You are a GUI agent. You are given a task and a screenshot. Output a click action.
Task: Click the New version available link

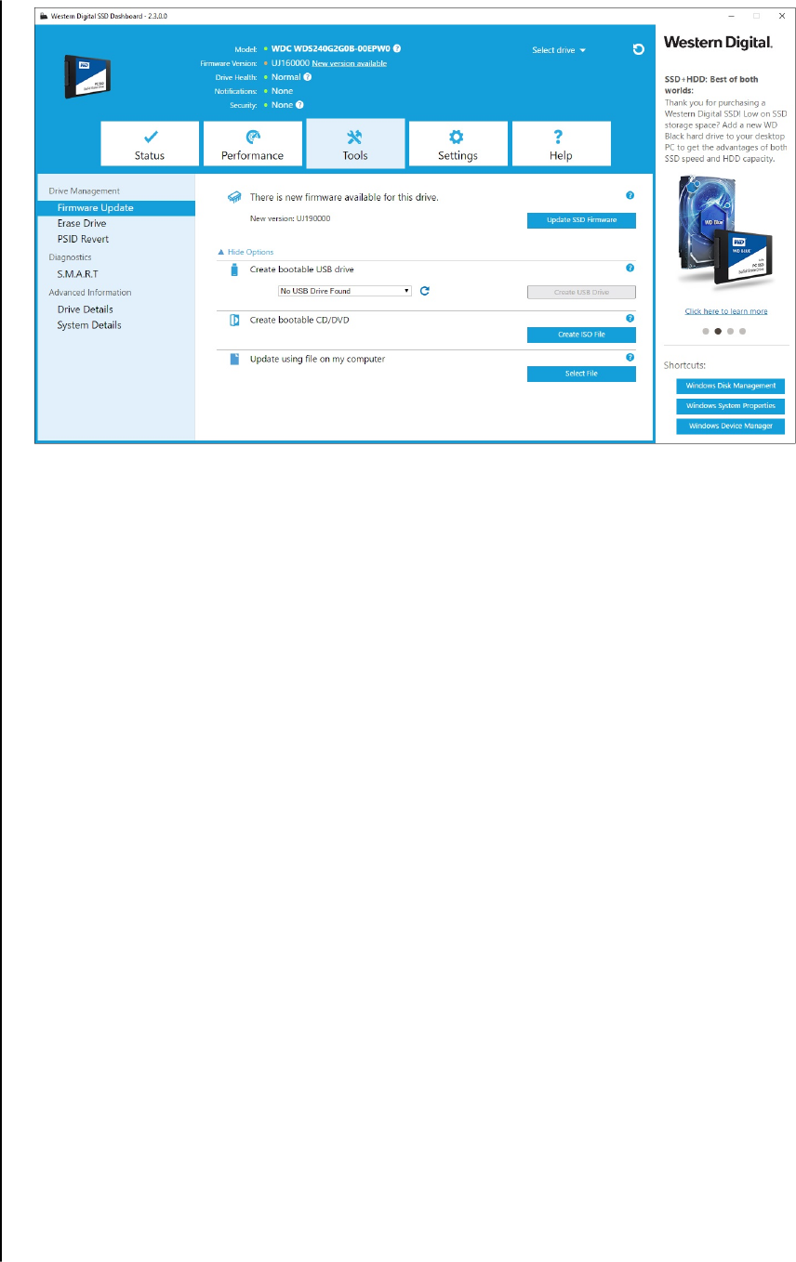350,63
